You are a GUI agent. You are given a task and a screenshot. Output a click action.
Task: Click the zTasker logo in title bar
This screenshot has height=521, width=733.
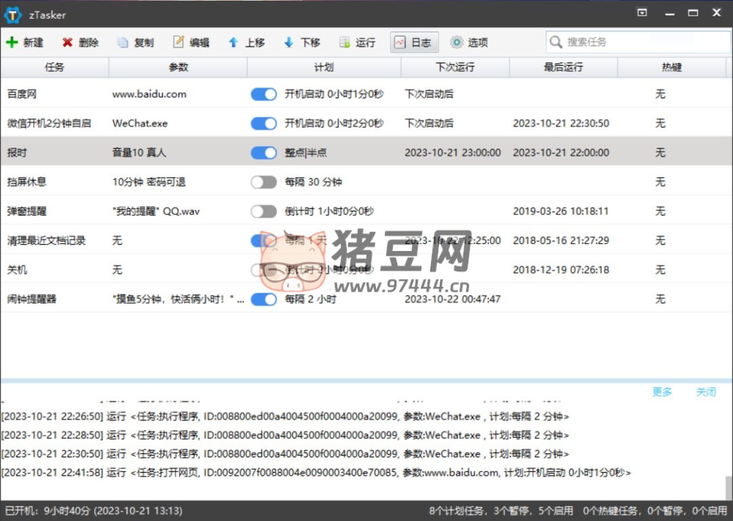tap(13, 15)
